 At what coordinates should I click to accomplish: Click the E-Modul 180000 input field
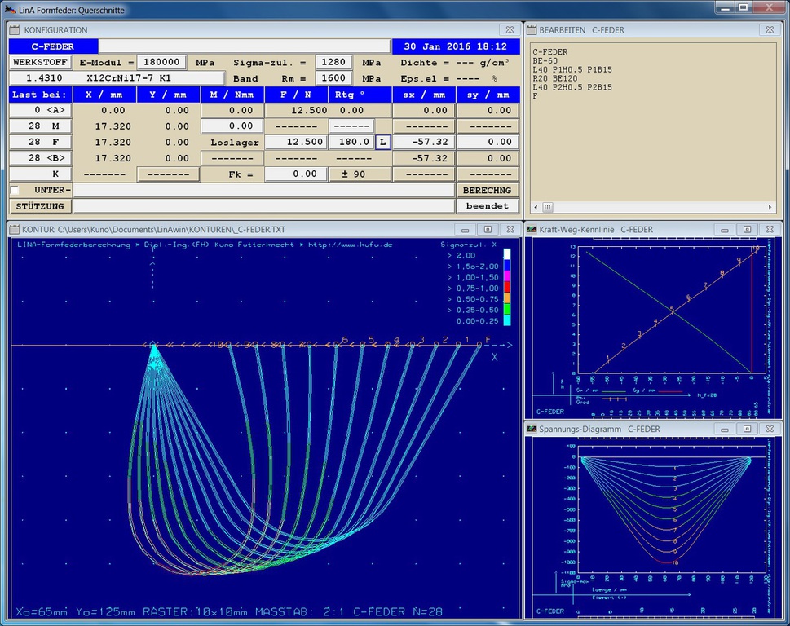click(x=161, y=63)
